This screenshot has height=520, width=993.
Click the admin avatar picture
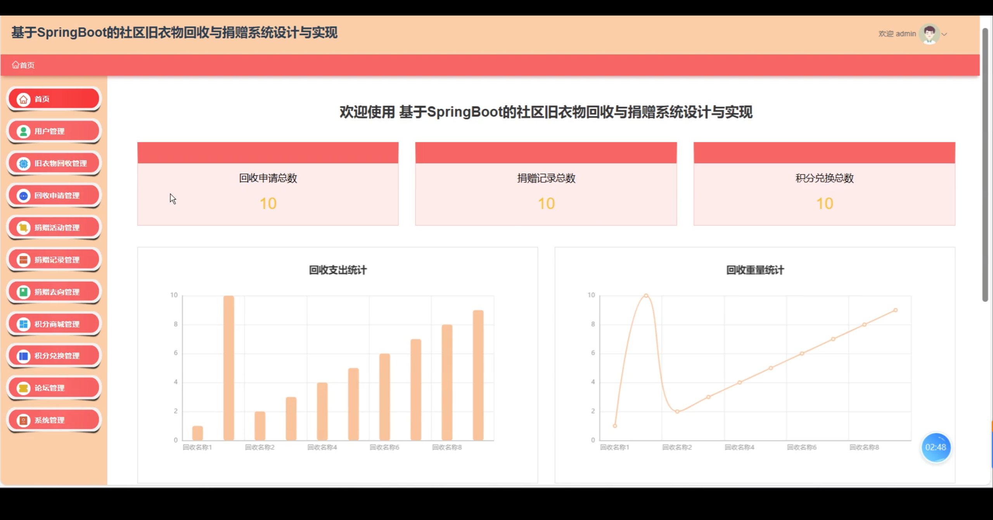coord(929,34)
